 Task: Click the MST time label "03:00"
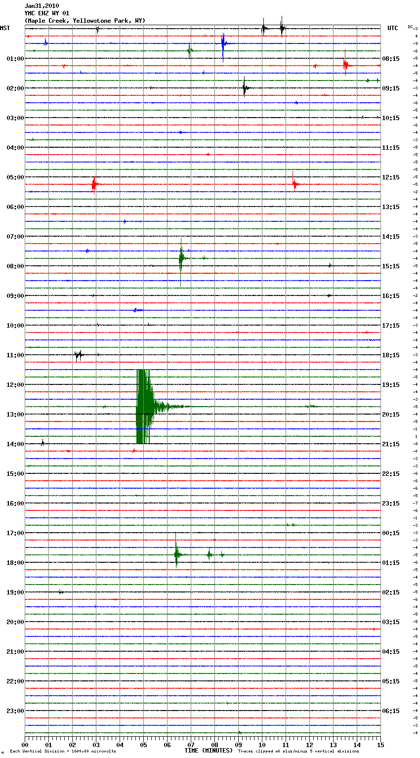[x=15, y=118]
